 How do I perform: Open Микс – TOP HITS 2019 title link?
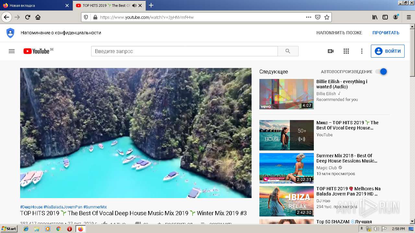[347, 125]
